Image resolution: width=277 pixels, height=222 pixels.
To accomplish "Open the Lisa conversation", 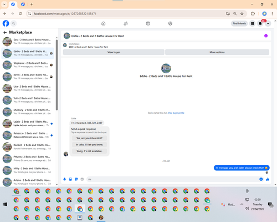I will [x=28, y=88].
